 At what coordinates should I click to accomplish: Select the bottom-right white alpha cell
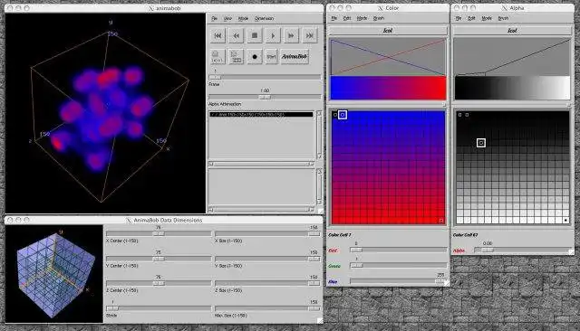pos(565,221)
